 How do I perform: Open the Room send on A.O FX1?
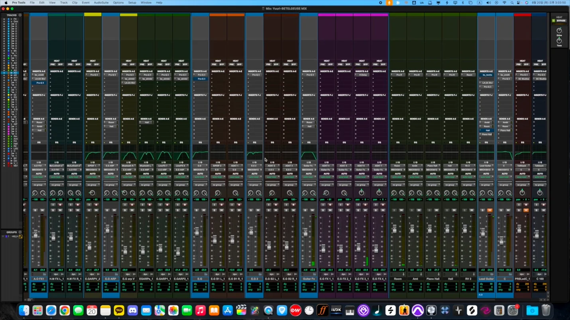pyautogui.click(x=39, y=122)
